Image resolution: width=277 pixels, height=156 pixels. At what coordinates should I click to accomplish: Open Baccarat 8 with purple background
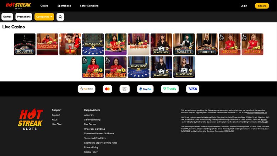point(116,67)
